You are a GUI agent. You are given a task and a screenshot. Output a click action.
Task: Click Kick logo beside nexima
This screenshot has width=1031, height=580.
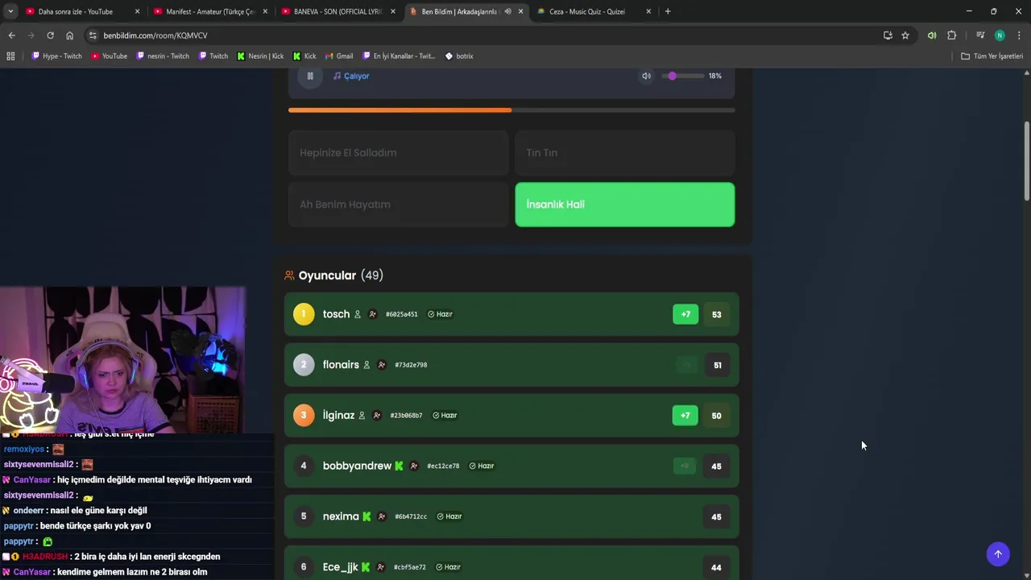[366, 516]
